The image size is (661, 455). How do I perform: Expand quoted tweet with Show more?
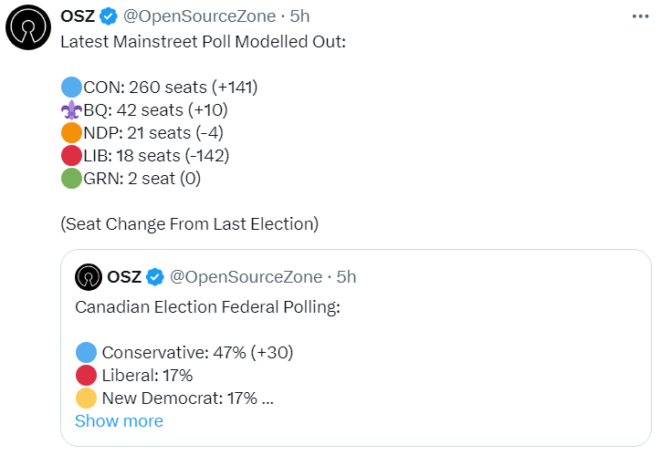(x=119, y=421)
